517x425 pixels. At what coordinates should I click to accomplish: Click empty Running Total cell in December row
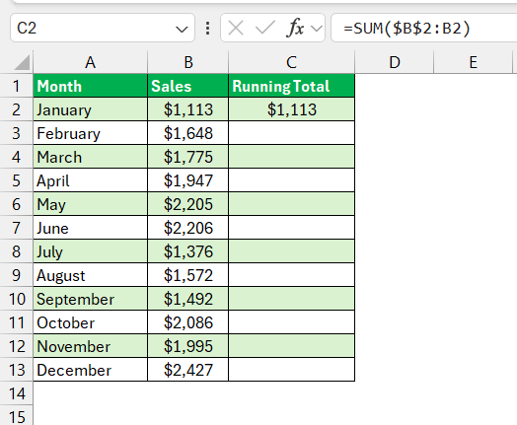pyautogui.click(x=291, y=370)
